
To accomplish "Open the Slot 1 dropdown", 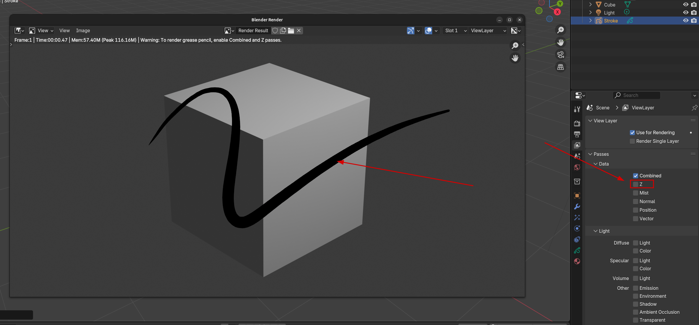I will (x=455, y=30).
